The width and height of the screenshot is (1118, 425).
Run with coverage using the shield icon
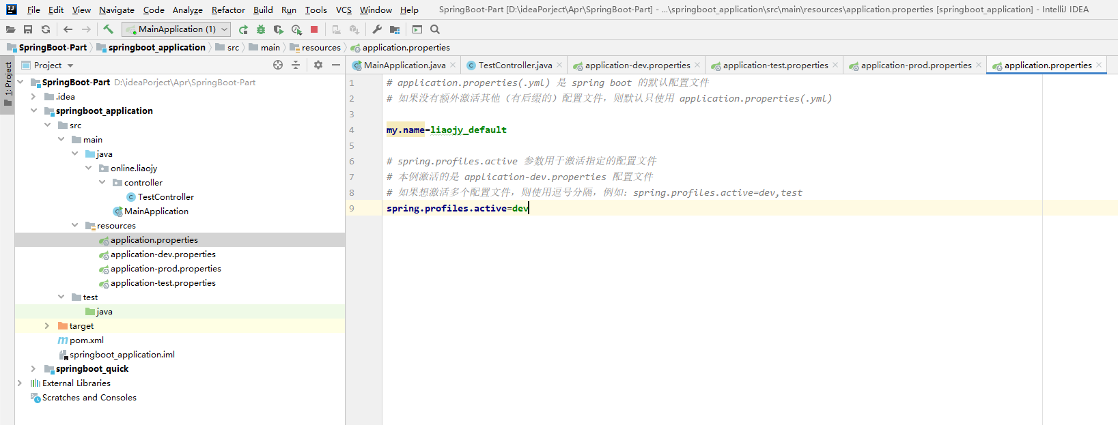pyautogui.click(x=278, y=29)
